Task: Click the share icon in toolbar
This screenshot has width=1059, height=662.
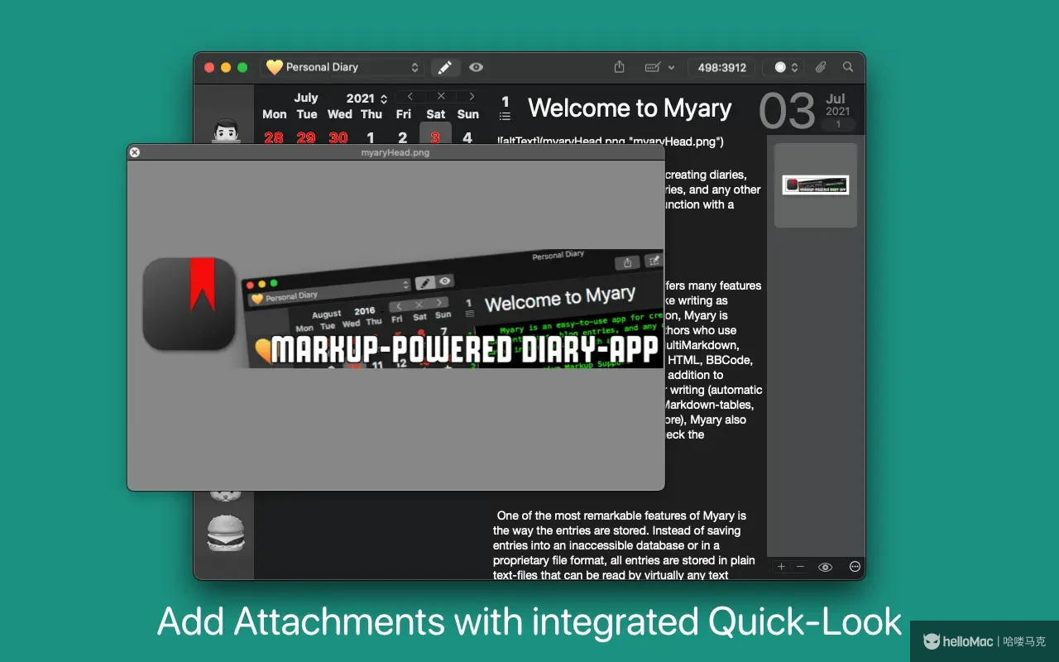Action: tap(620, 67)
